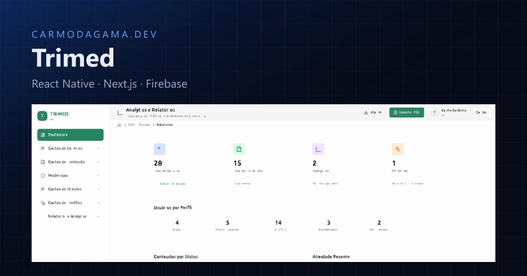Open Relatorios e Analytics sidebar item
The width and height of the screenshot is (527, 276).
pos(70,216)
